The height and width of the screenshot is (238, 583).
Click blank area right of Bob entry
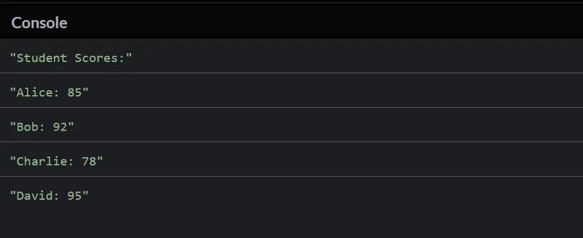coord(327,127)
